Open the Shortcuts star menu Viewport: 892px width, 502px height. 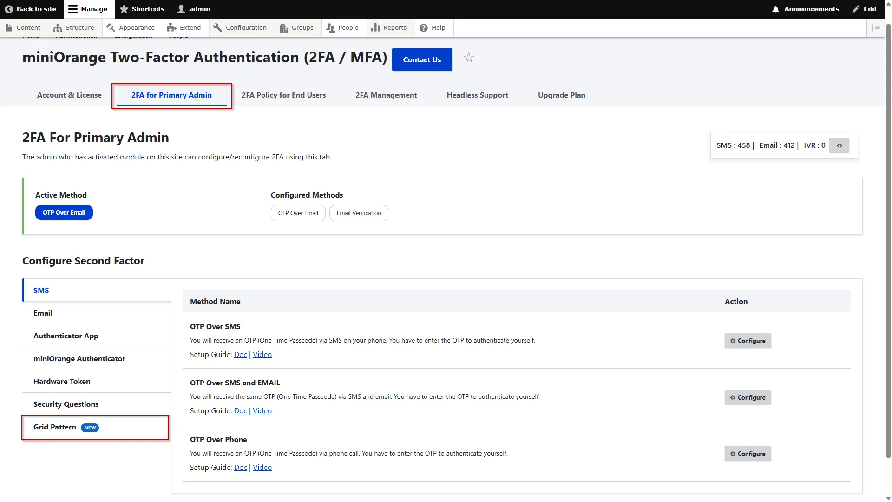point(142,9)
